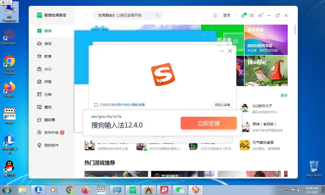Select 分类 in the sidebar
The image size is (325, 195).
click(52, 94)
